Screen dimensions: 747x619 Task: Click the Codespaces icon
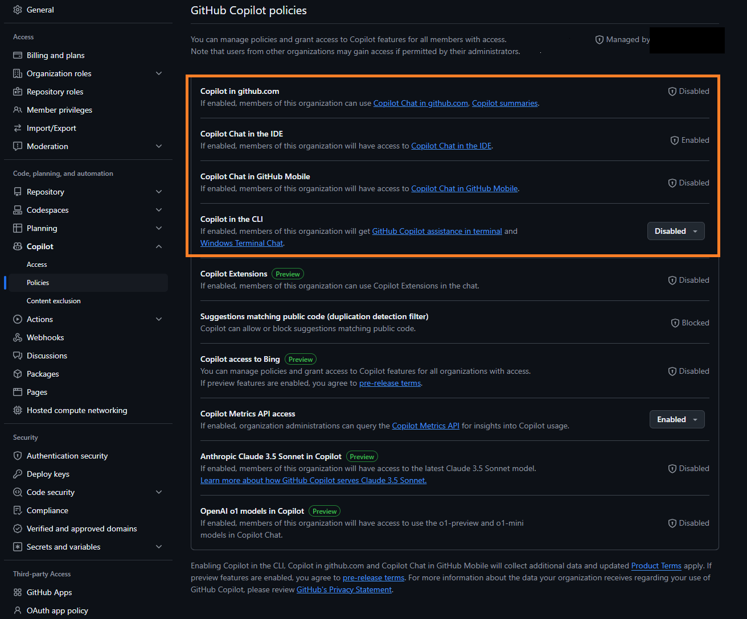coord(18,210)
